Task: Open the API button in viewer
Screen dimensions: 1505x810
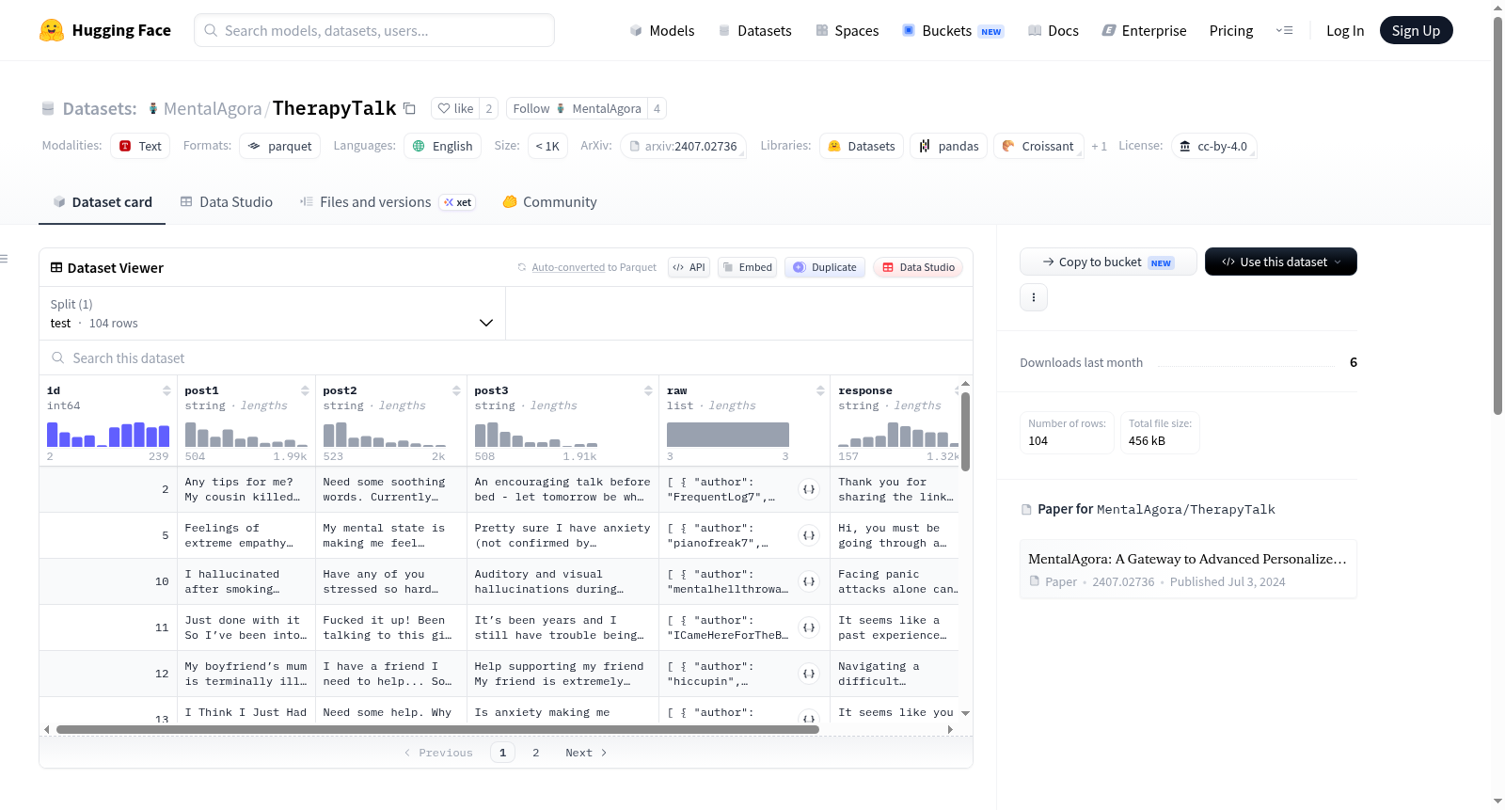Action: coord(689,267)
